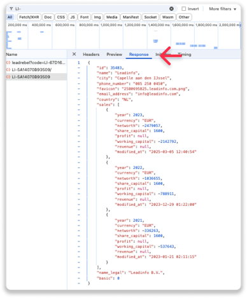Clear the LI- filter text with the x icon
247x298 pixels.
(x=171, y=9)
